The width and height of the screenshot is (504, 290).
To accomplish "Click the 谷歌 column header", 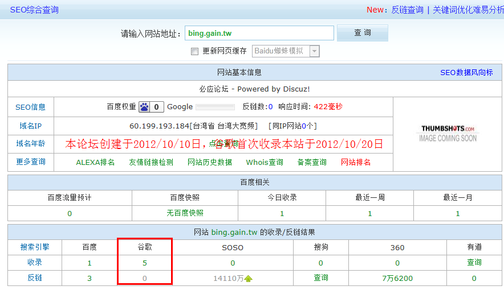I will coord(145,247).
